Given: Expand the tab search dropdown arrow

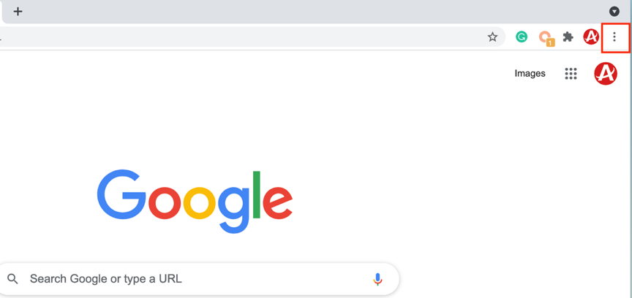Looking at the screenshot, I should coord(614,11).
